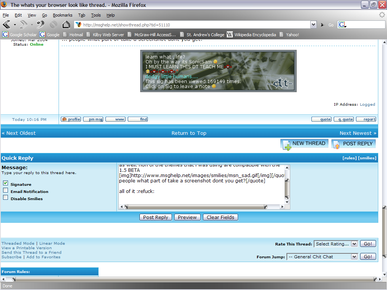Viewport: 387px width, 290px height.
Task: Click the Forward navigation arrow
Action: pos(23,25)
